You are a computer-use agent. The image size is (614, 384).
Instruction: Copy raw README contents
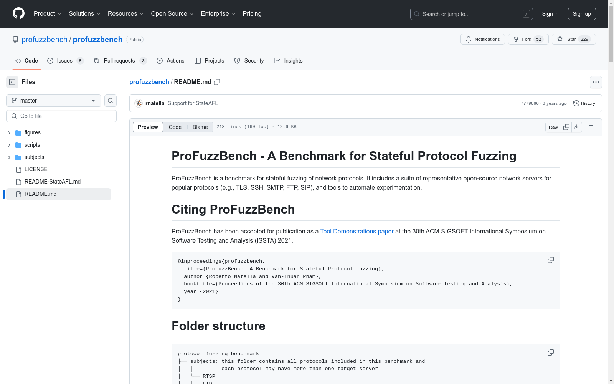(566, 127)
